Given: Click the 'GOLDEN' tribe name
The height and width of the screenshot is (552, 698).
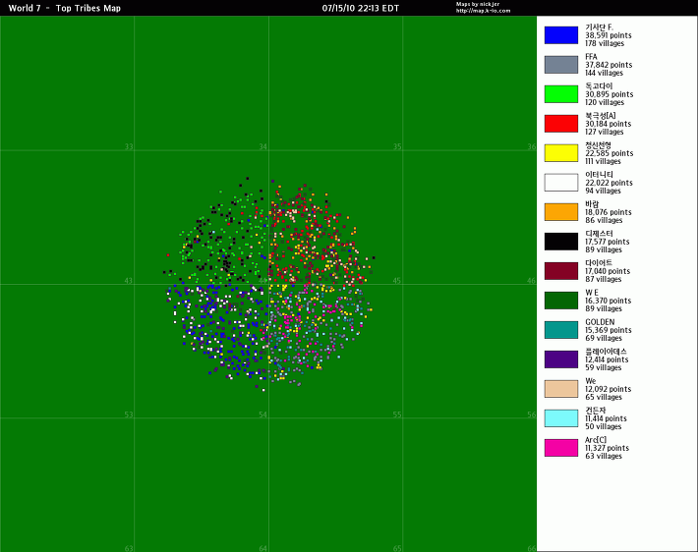Looking at the screenshot, I should pyautogui.click(x=600, y=322).
